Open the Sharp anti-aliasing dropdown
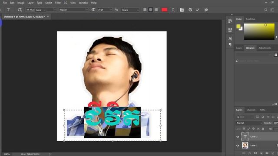The width and height of the screenshot is (278, 156). pyautogui.click(x=130, y=10)
